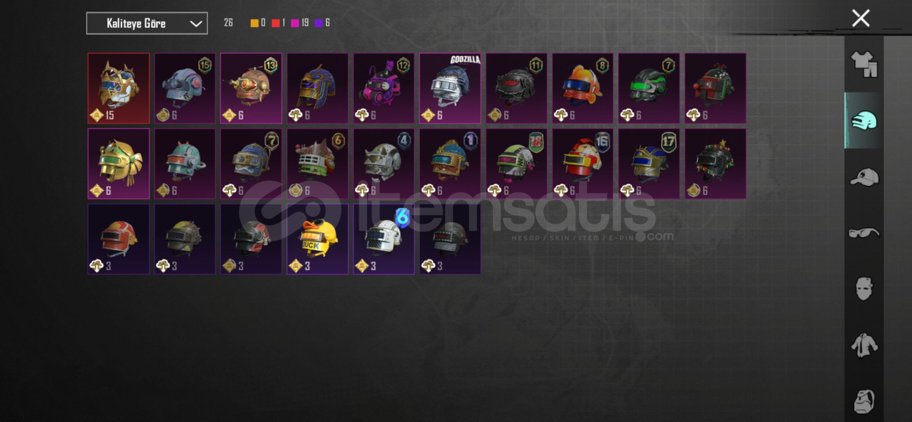Open the sunglasses category icon

pos(864,233)
